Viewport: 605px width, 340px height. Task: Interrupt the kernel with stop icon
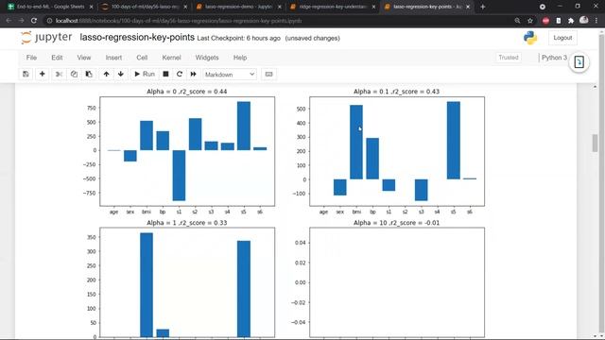165,74
